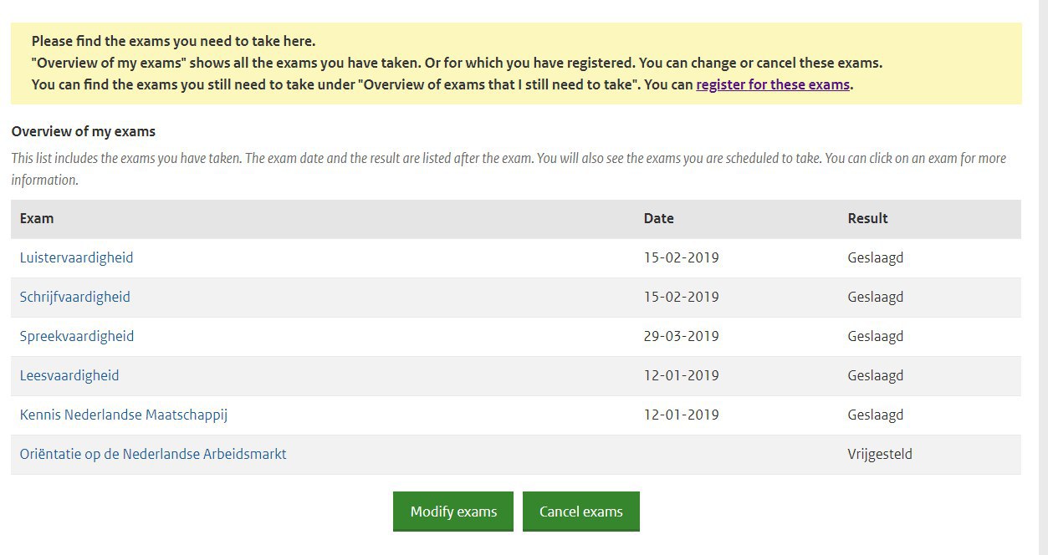Click the 12-01-2019 date for Leesvaardigheid

pos(681,375)
